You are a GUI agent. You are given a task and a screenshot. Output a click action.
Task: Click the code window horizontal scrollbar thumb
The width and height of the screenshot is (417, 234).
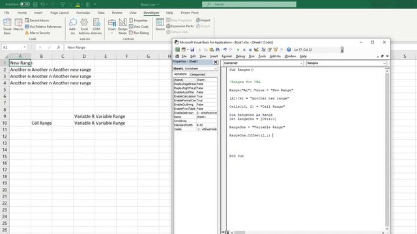coord(239,233)
